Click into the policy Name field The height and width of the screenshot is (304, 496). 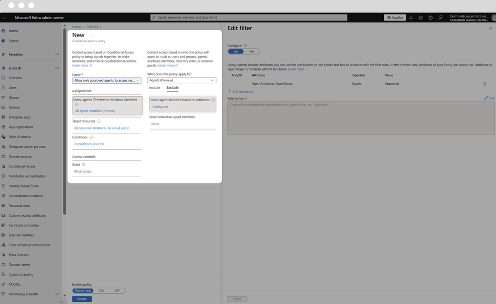(x=107, y=80)
